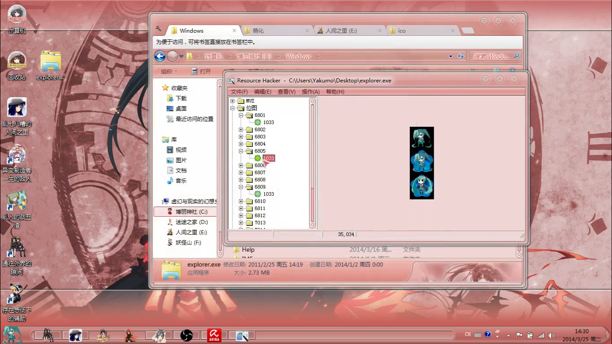Screen dimensions: 612x344
Task: Select the 7013 folder in tree
Action: click(x=260, y=223)
